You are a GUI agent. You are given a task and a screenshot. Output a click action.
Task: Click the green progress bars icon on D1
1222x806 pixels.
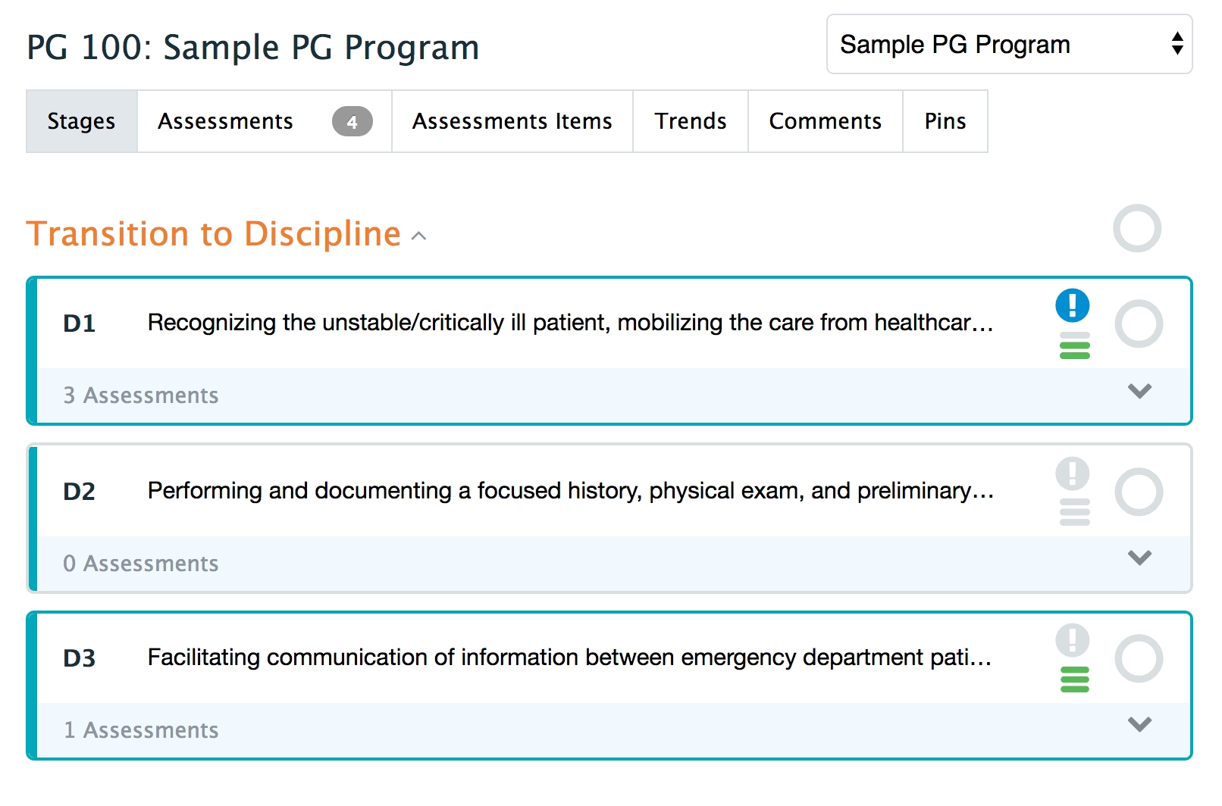1074,346
